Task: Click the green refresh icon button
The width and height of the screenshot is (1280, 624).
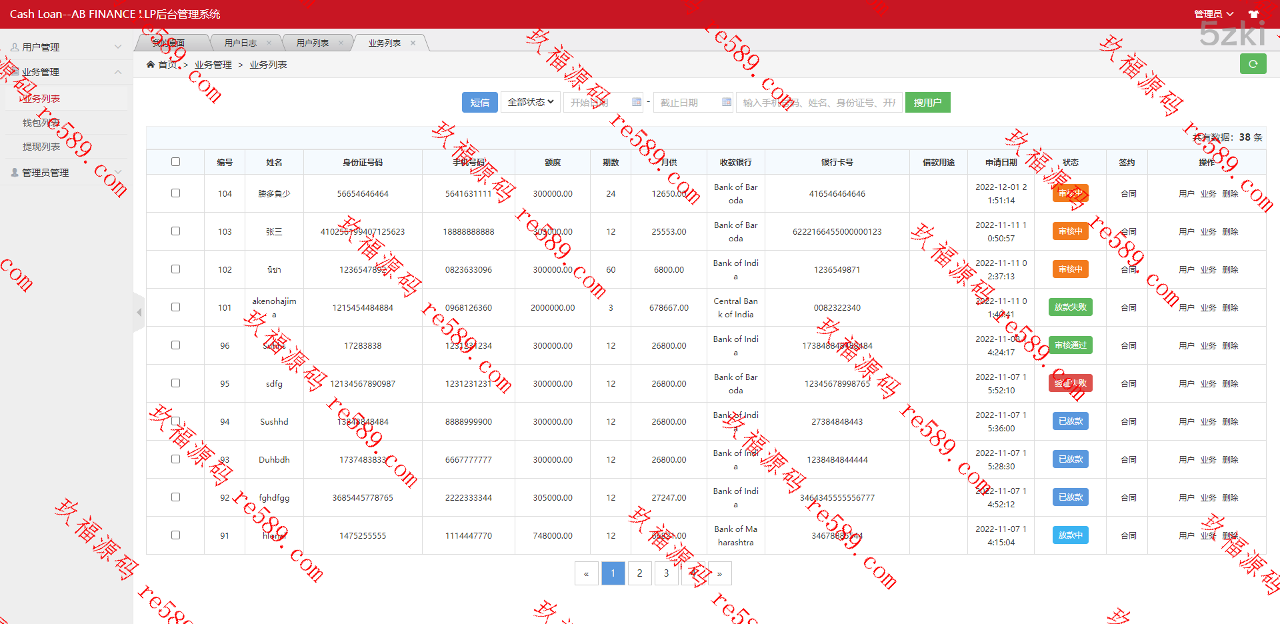Action: (x=1253, y=64)
